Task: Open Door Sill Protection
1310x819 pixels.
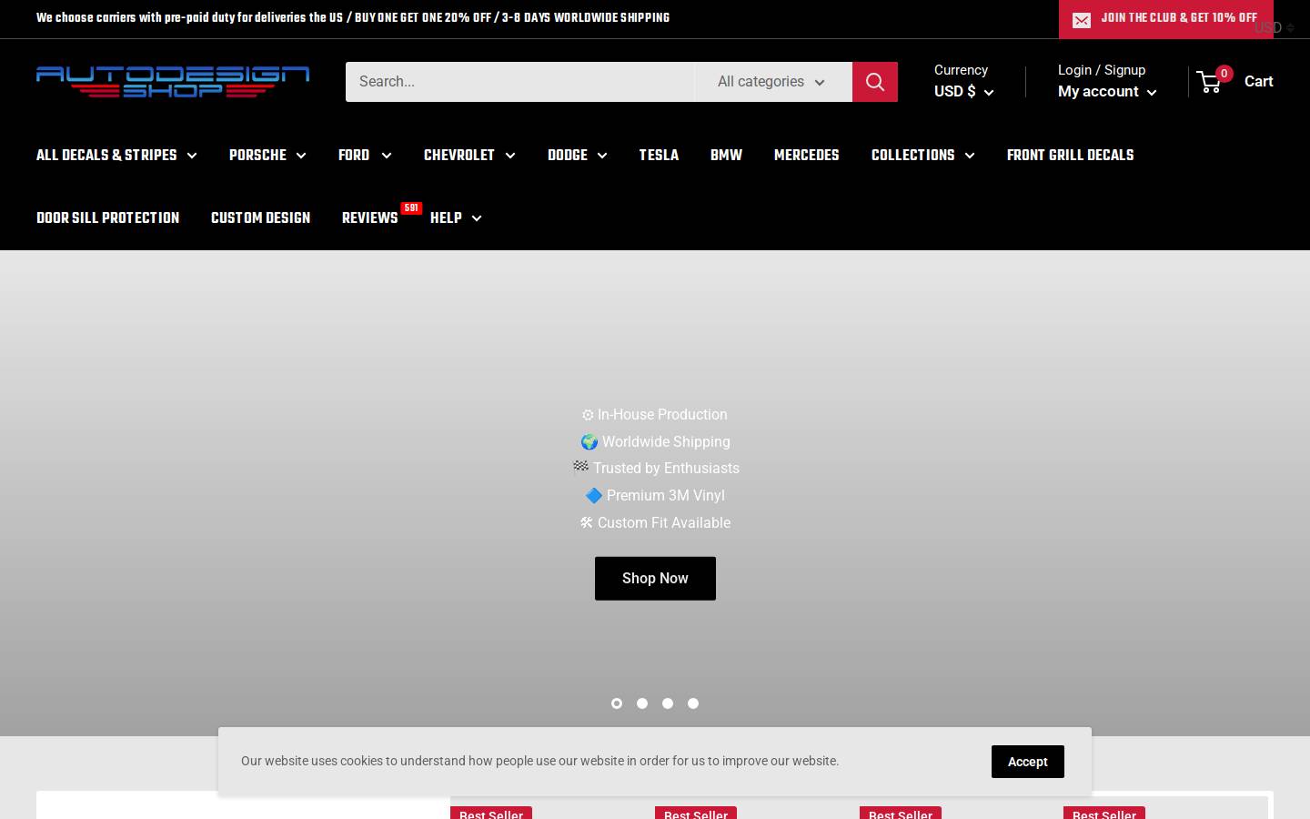Action: [107, 218]
